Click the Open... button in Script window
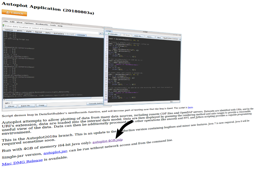 pyautogui.click(x=150, y=37)
